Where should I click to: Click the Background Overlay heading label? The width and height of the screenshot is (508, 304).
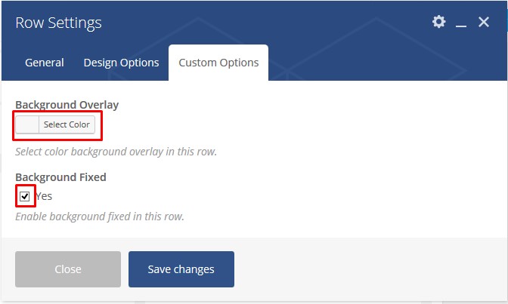[x=67, y=105]
